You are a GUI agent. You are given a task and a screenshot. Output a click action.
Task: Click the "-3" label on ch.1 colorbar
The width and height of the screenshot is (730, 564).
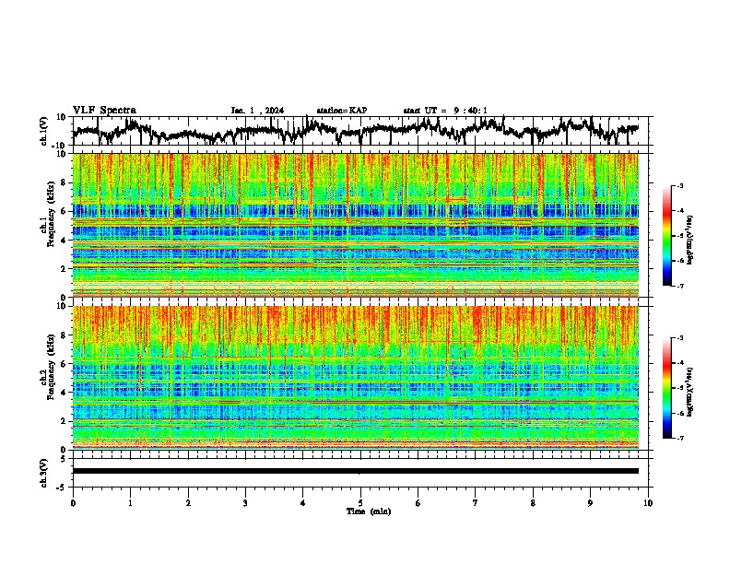point(679,185)
